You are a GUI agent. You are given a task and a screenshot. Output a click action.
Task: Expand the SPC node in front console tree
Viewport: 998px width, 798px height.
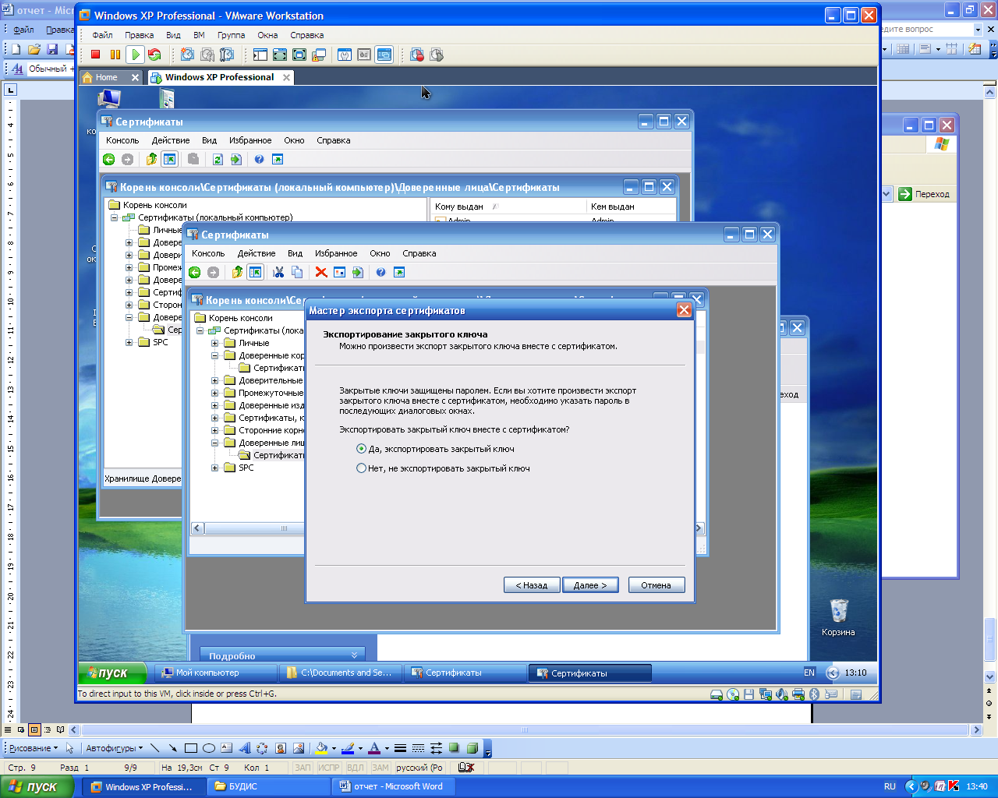(214, 468)
